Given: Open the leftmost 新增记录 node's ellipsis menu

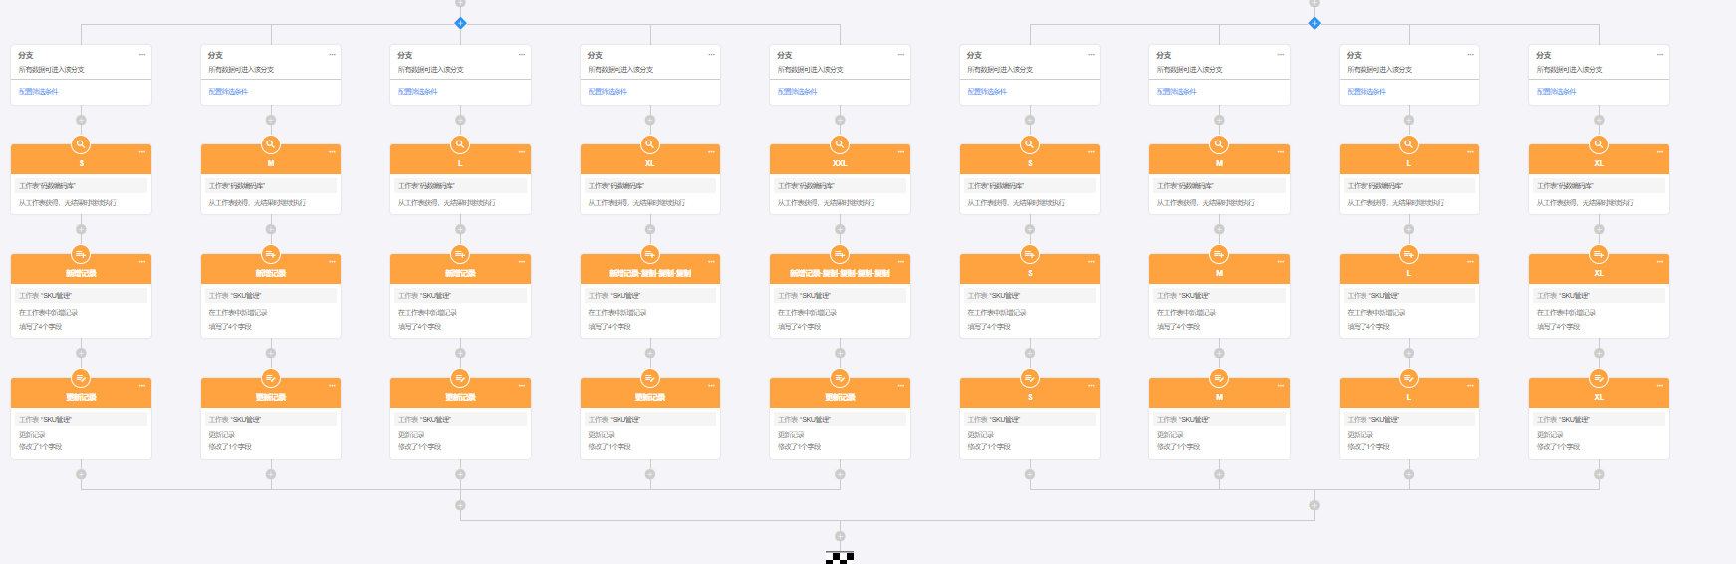Looking at the screenshot, I should coord(142,261).
